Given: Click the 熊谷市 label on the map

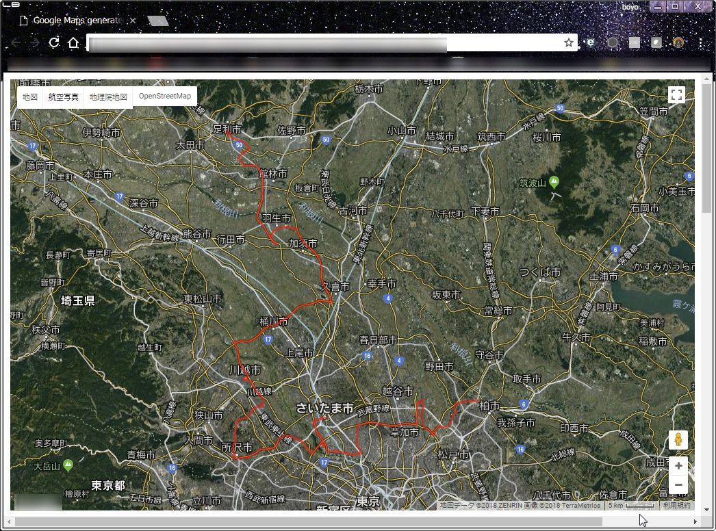Looking at the screenshot, I should pyautogui.click(x=197, y=234).
